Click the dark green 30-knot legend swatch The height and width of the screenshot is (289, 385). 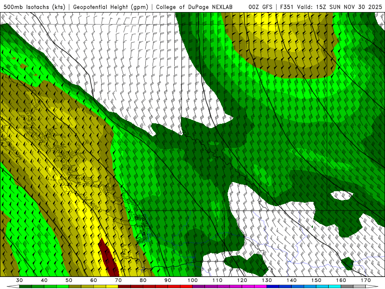coord(26,287)
